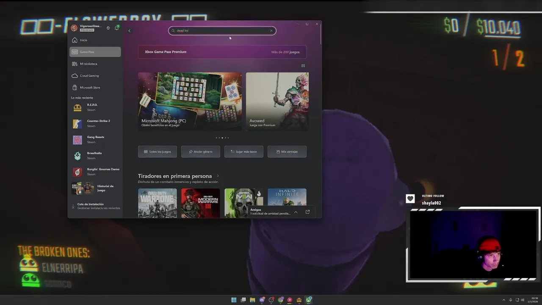The image size is (542, 305).
Task: Show hidden system tray icons
Action: [504, 300]
